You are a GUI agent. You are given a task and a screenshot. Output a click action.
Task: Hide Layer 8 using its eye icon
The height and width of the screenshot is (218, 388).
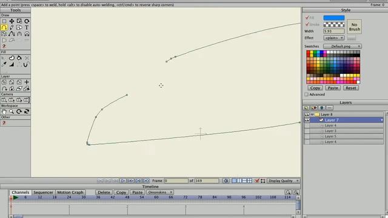[307, 114]
